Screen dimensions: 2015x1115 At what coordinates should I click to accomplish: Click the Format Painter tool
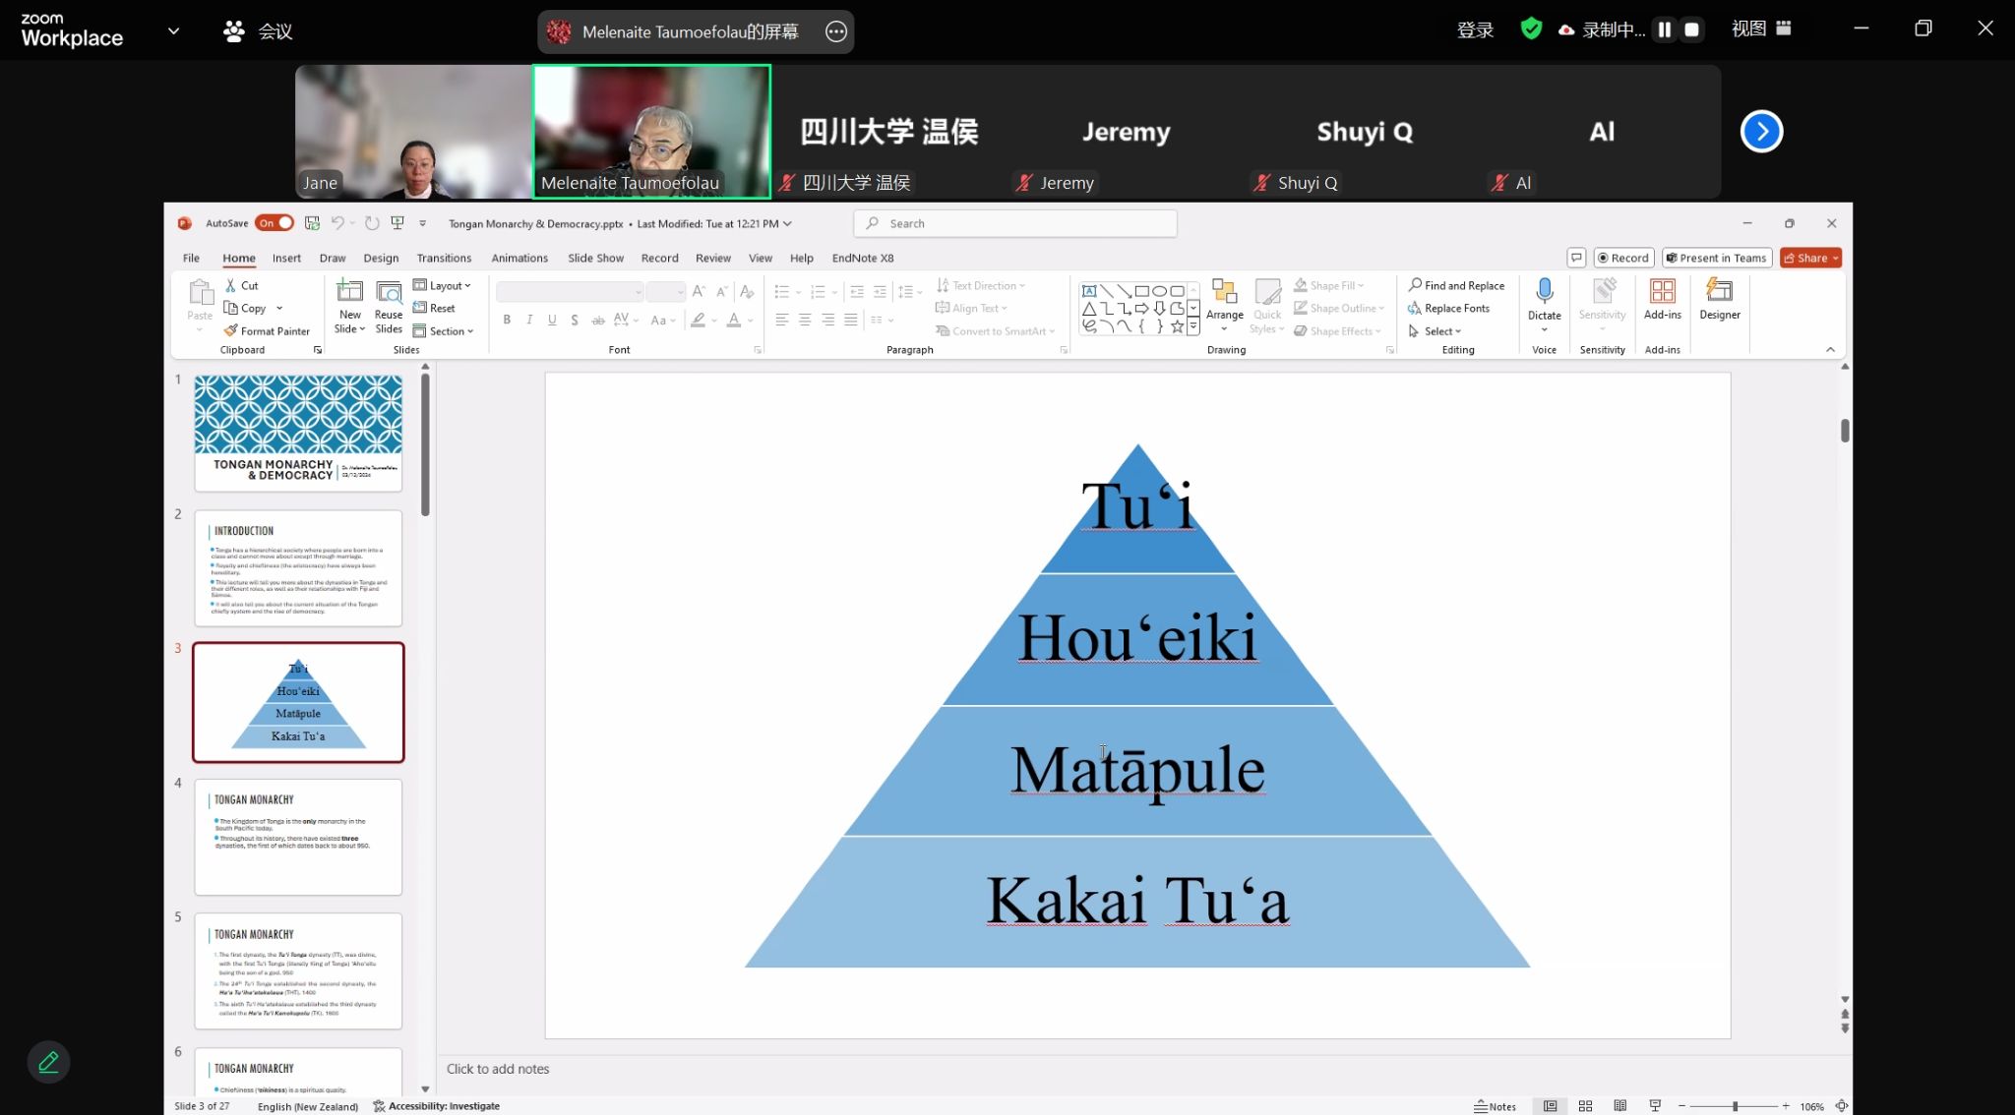[267, 331]
